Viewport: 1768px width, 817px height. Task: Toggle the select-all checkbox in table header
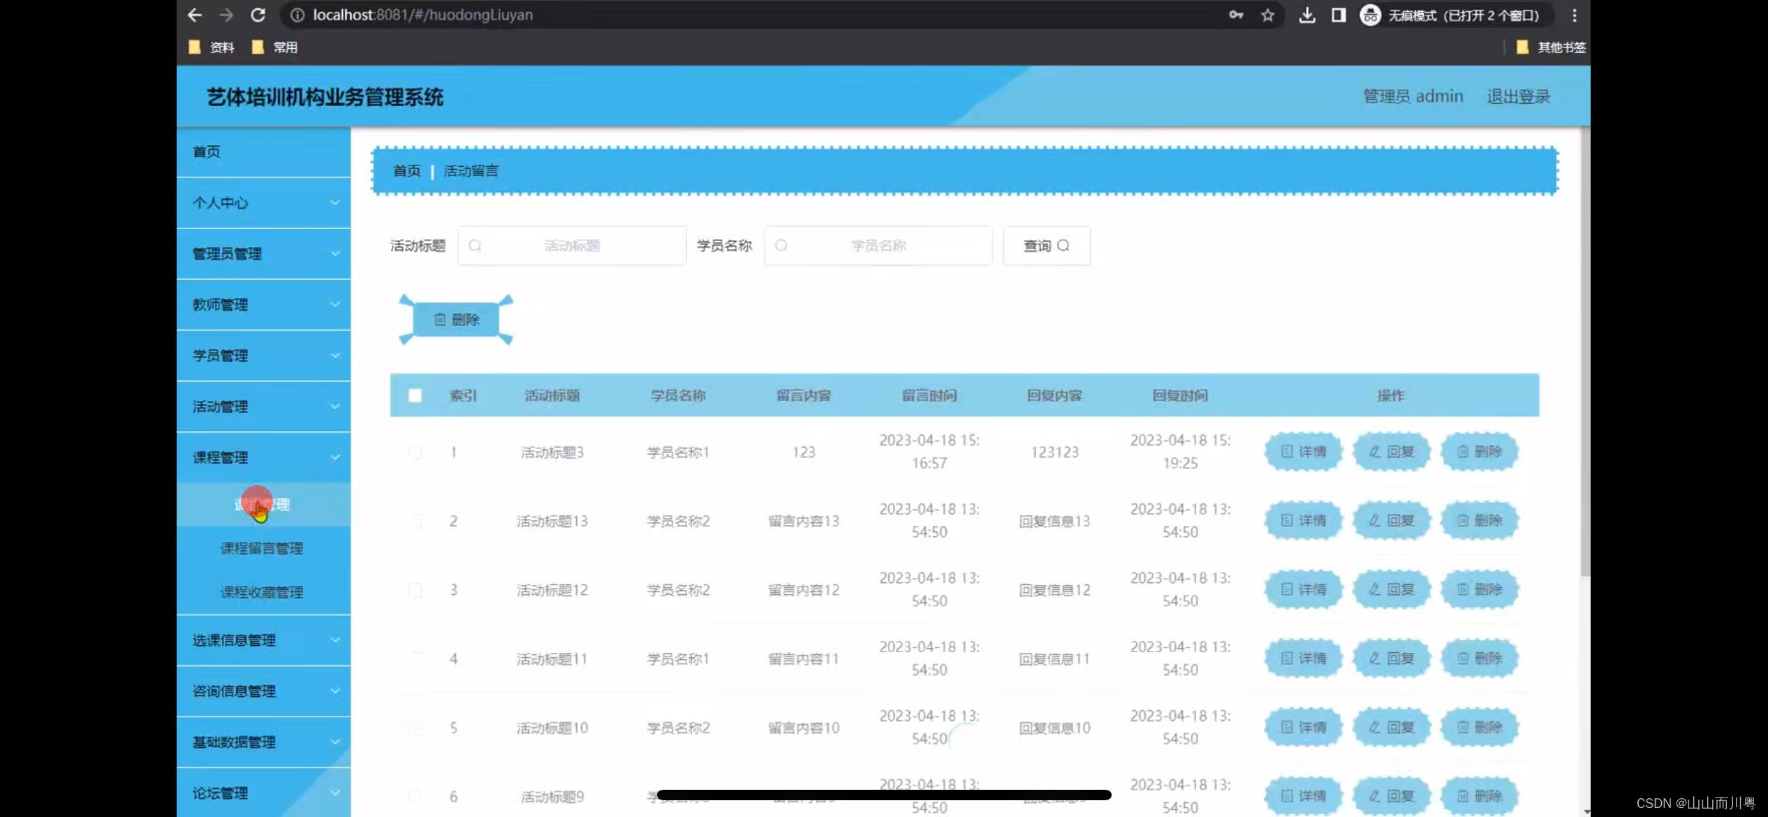(x=415, y=396)
